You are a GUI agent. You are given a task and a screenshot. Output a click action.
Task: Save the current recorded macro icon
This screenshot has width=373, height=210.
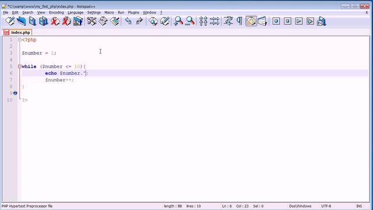[321, 21]
